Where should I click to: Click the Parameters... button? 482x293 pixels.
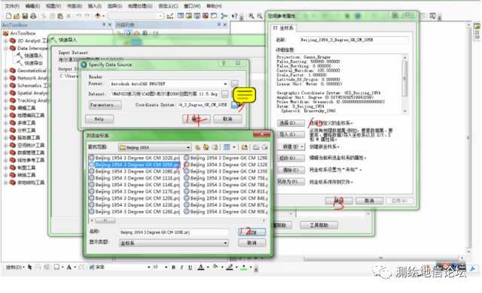(x=105, y=105)
